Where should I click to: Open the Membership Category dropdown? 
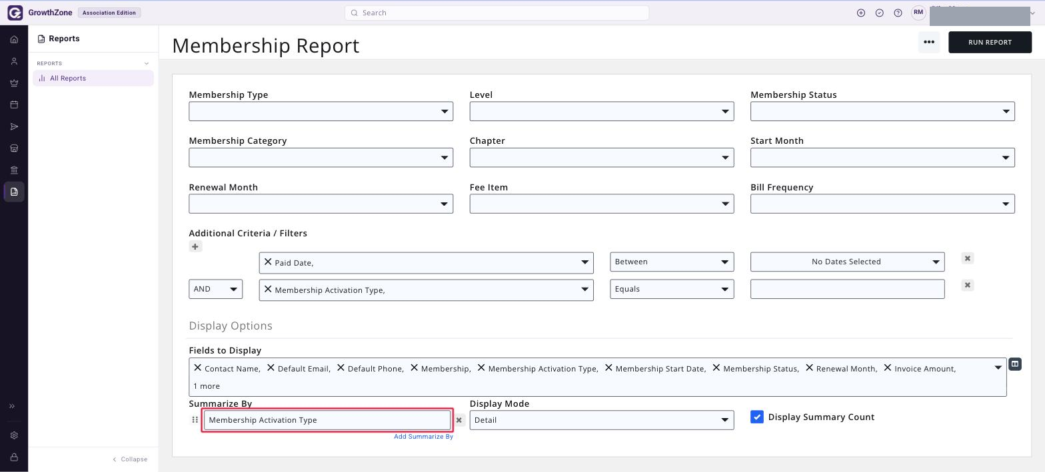(x=321, y=158)
